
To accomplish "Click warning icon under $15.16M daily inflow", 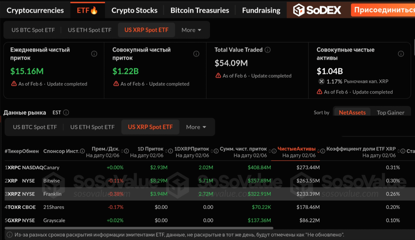I will click(14, 84).
